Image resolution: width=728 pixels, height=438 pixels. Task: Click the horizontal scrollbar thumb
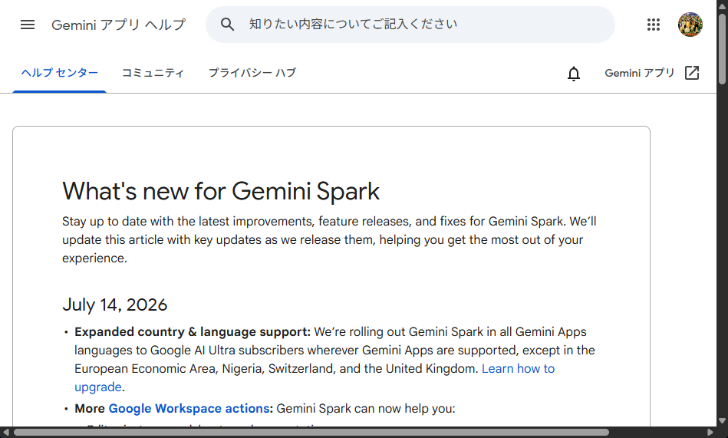point(311,433)
